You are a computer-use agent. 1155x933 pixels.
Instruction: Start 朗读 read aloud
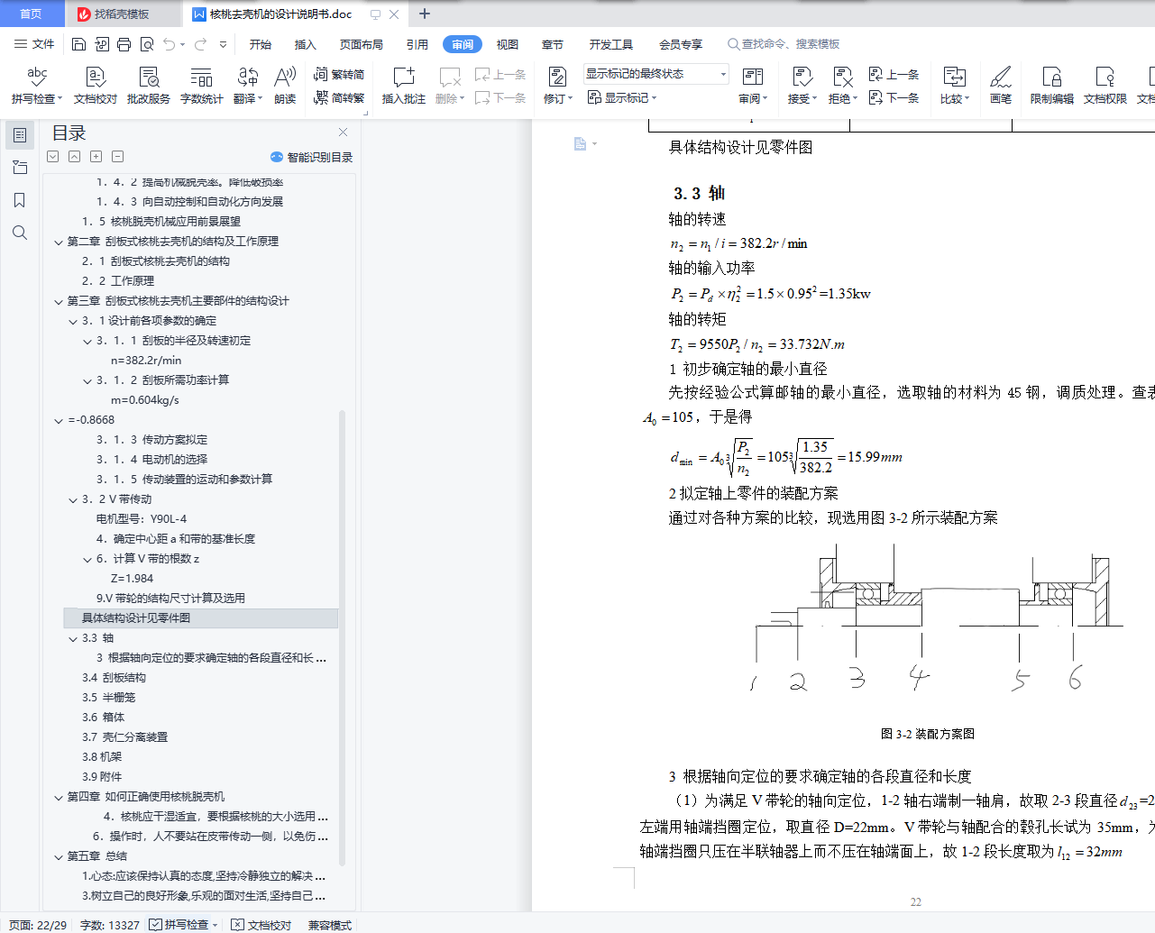(285, 86)
